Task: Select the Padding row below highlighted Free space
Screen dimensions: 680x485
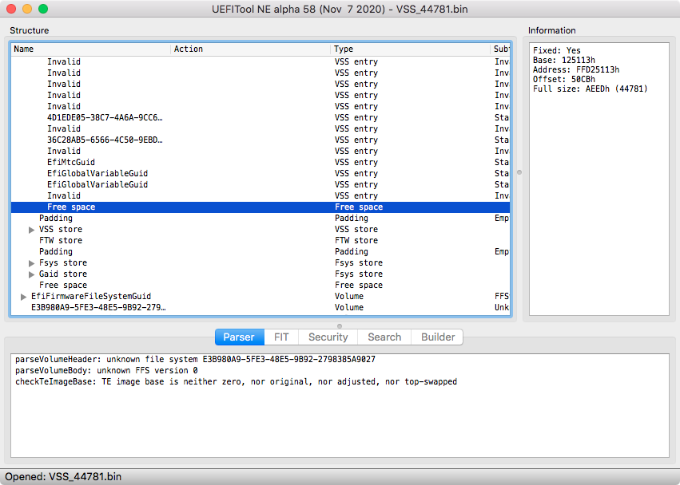Action: pos(260,219)
